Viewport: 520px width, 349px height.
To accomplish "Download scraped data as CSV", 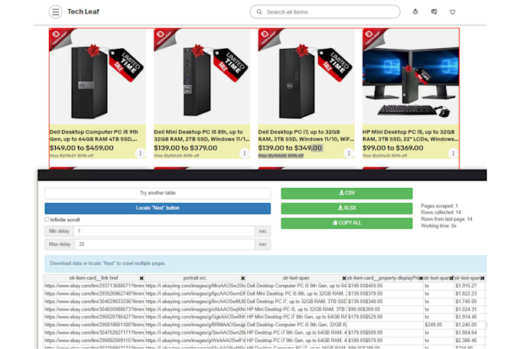I will 346,193.
